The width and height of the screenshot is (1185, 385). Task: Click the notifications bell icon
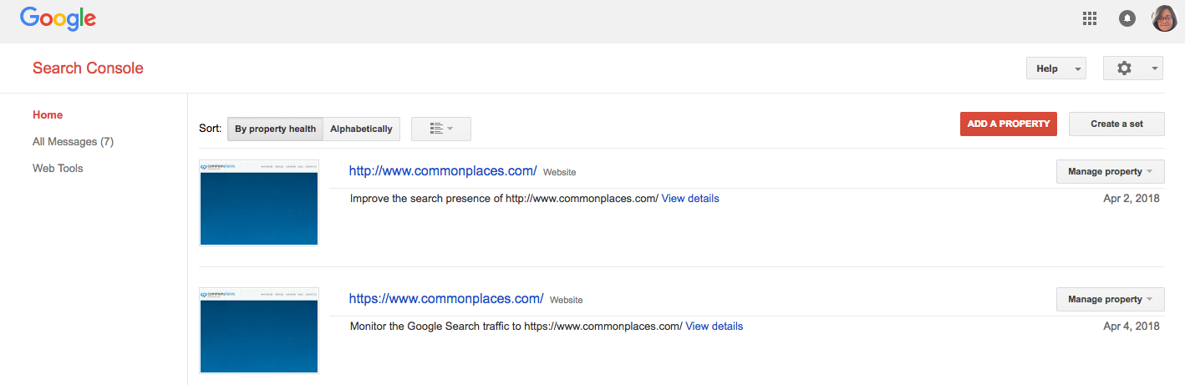pyautogui.click(x=1127, y=18)
